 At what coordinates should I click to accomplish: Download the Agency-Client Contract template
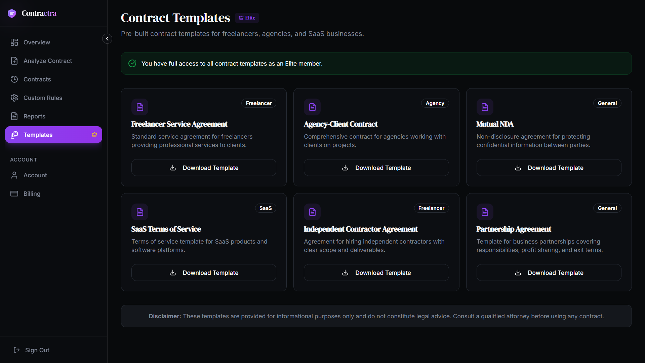click(376, 168)
